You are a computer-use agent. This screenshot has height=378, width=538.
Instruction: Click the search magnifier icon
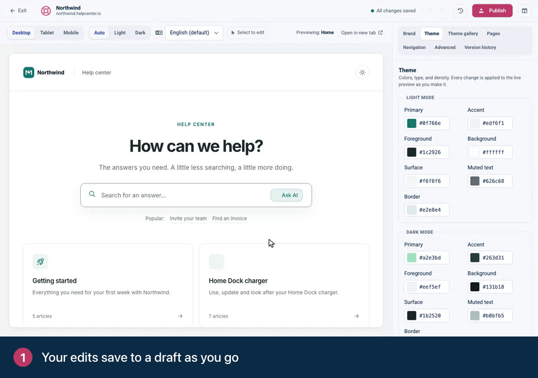pos(92,194)
